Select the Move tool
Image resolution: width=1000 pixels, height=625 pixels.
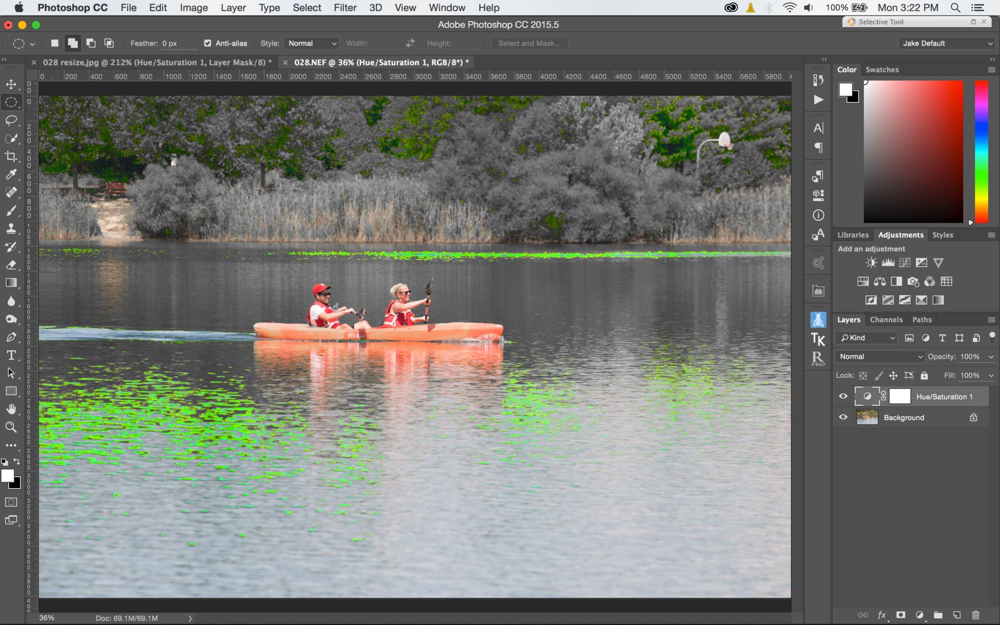11,84
